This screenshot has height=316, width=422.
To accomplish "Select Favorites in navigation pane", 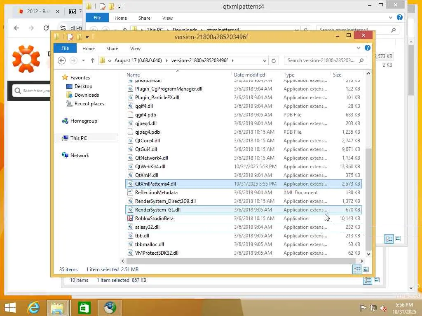I will pyautogui.click(x=80, y=78).
